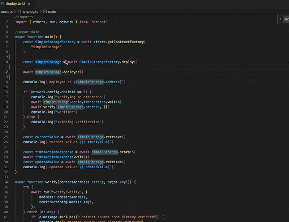The image size is (289, 222).
Task: Click "verifying on etherscan" string
Action: pyautogui.click(x=79, y=97)
